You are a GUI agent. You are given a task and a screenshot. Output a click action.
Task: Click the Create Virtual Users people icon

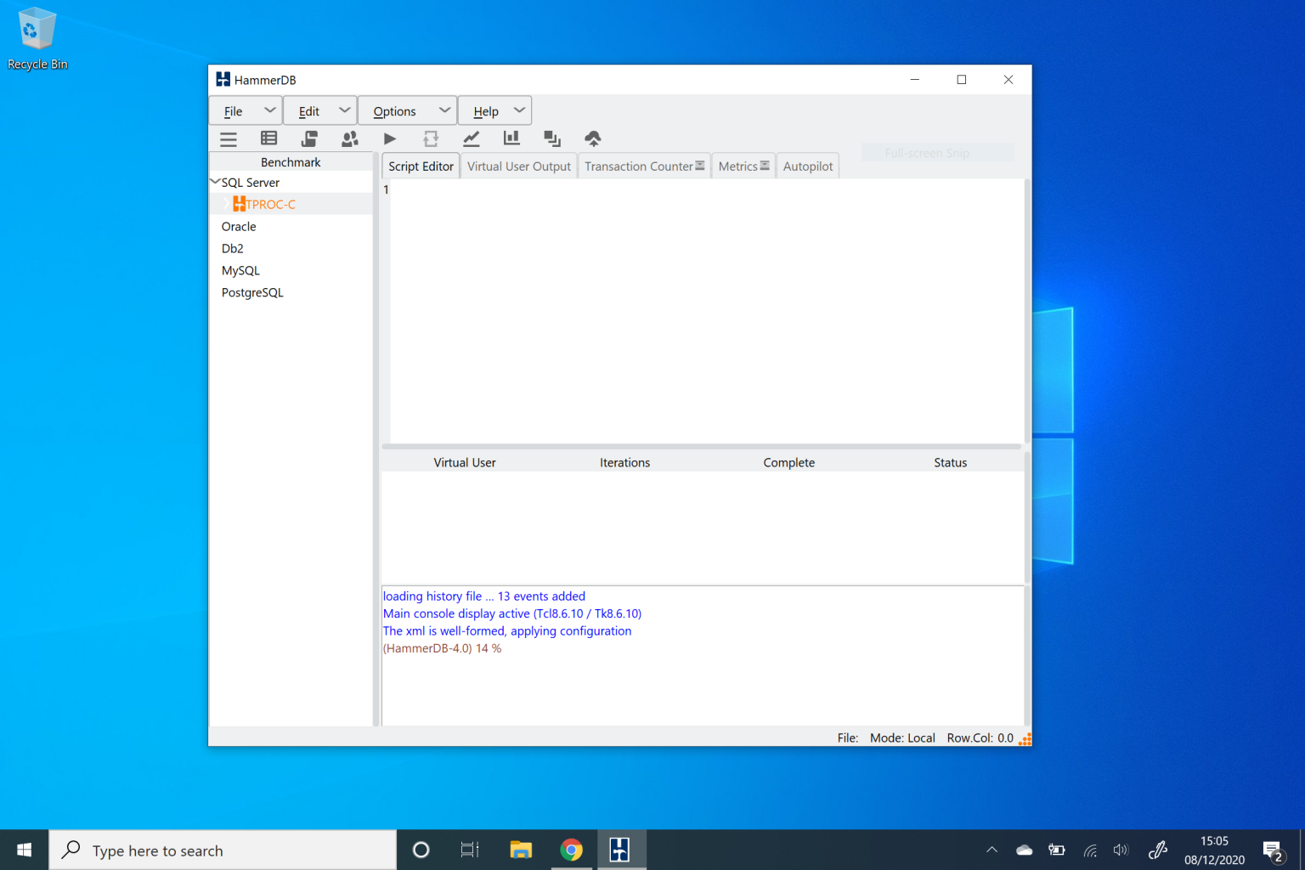tap(349, 138)
